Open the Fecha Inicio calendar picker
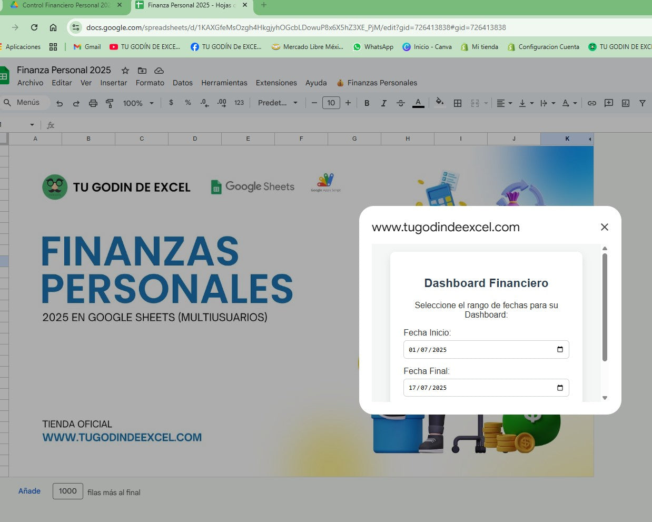652x522 pixels. click(560, 350)
